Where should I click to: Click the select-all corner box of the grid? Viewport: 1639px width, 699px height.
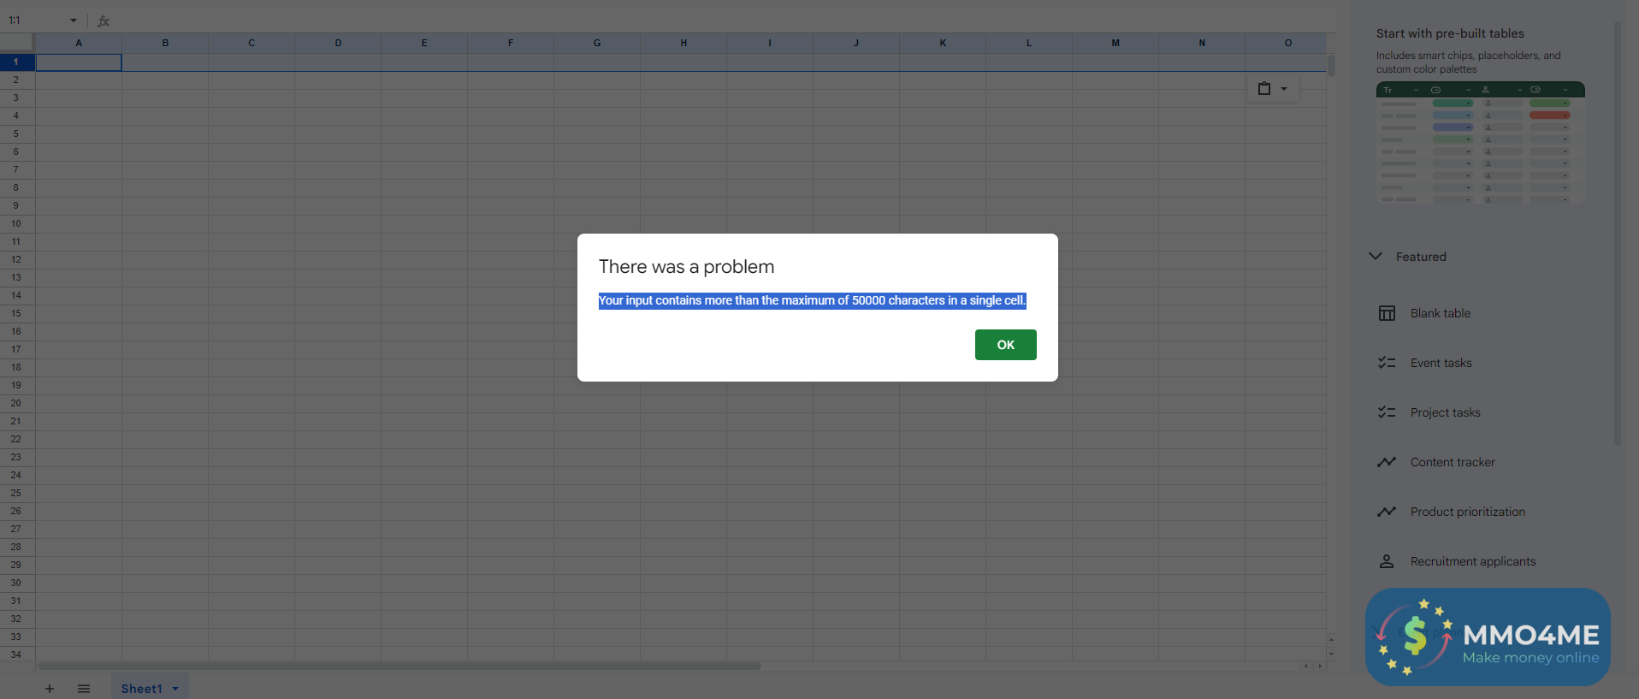[x=16, y=43]
